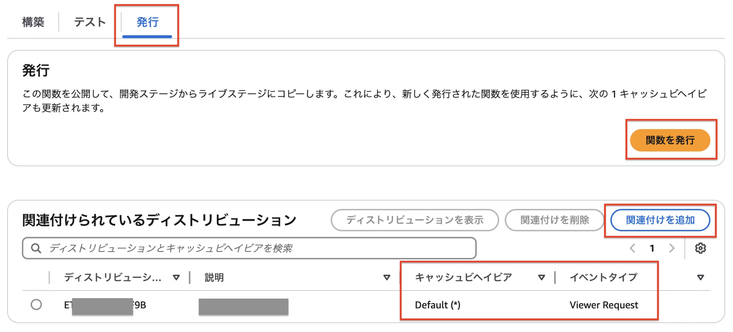Viewport: 733px width, 332px height.
Task: Select the radio button for the listed distribution
Action: (36, 305)
